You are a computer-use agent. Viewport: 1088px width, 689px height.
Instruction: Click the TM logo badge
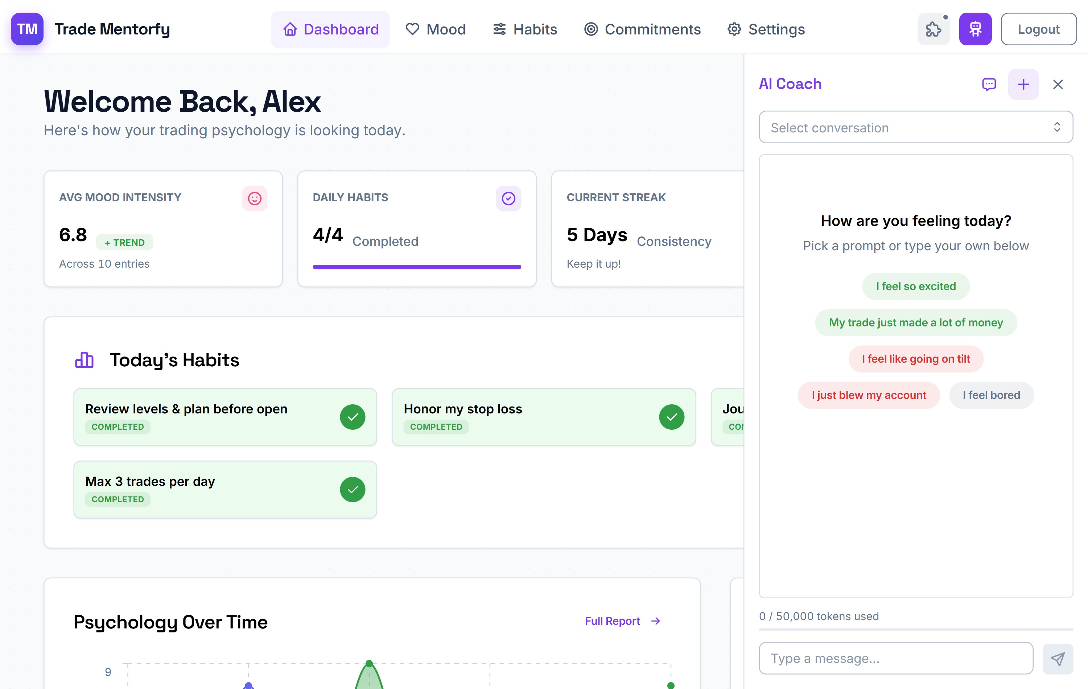click(27, 29)
